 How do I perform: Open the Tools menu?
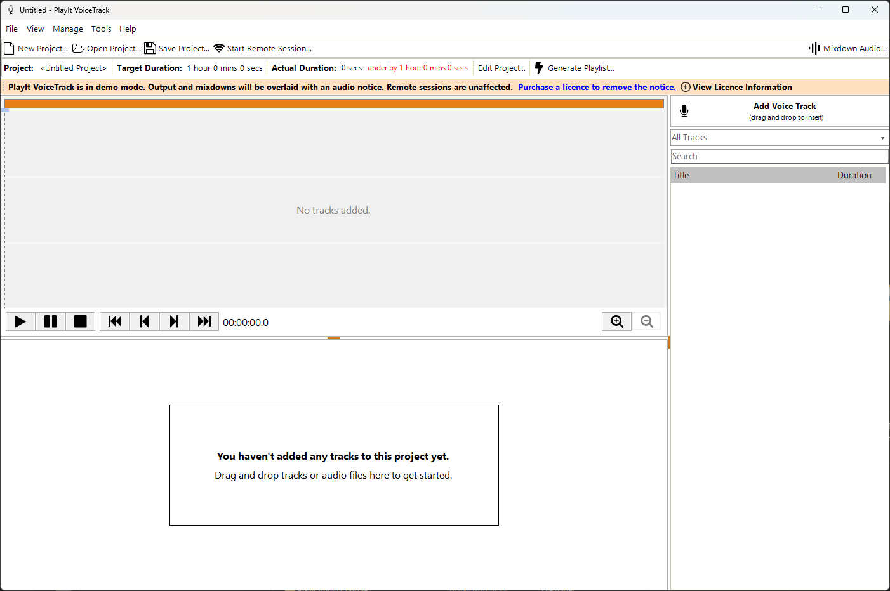point(102,29)
